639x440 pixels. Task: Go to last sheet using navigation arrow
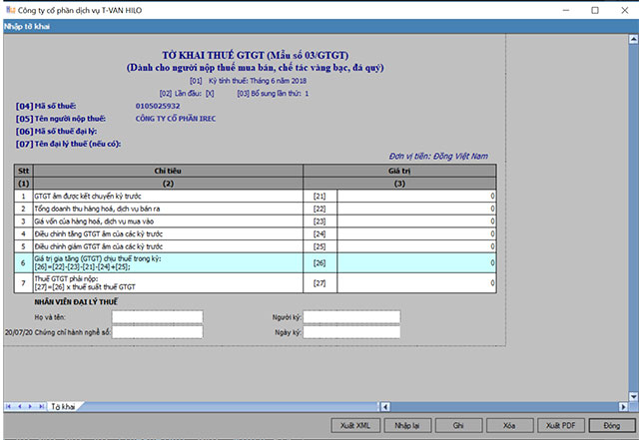tap(40, 406)
